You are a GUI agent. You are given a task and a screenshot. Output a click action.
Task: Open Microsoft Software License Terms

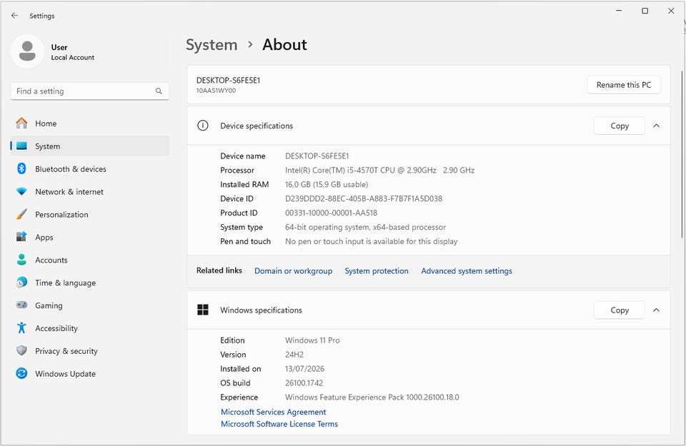(279, 424)
